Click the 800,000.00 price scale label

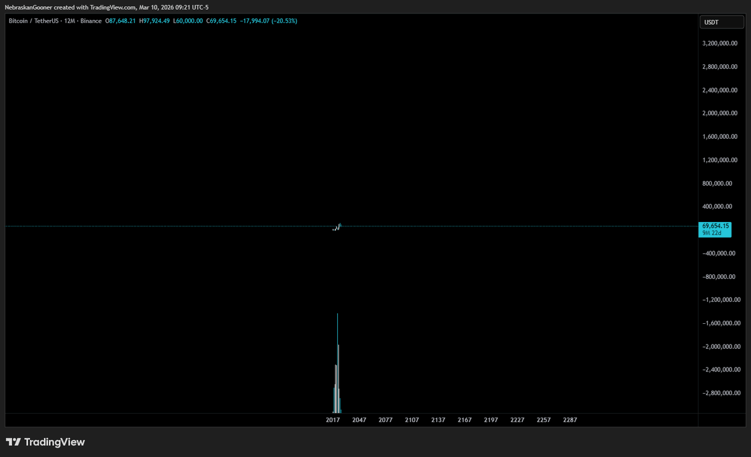pos(717,183)
